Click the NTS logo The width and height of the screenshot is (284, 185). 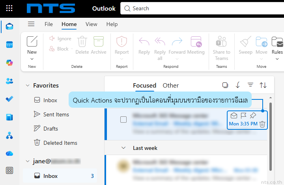pyautogui.click(x=51, y=8)
